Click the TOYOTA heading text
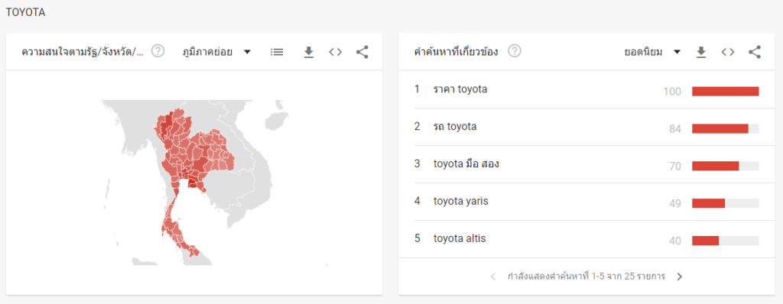This screenshot has height=304, width=783. (x=25, y=13)
